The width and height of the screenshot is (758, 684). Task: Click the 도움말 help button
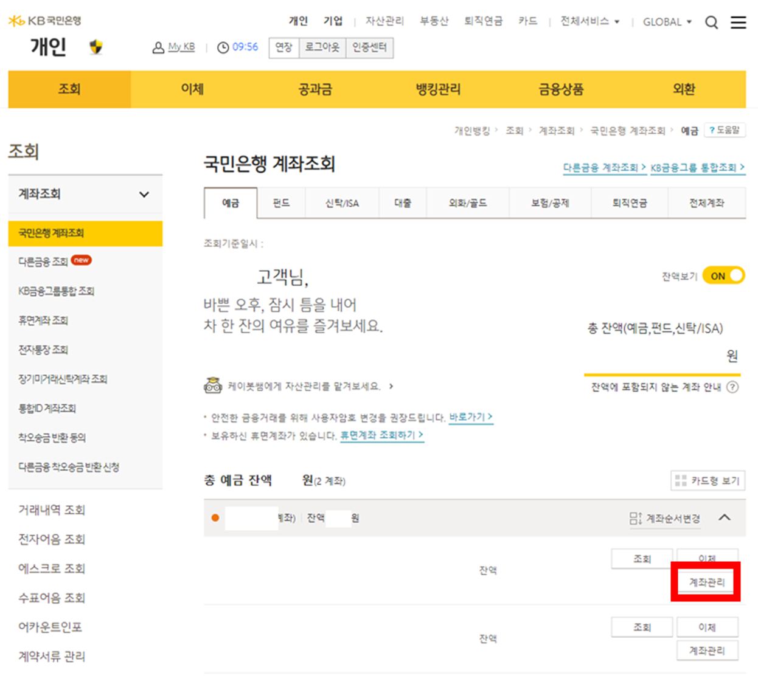coord(725,130)
